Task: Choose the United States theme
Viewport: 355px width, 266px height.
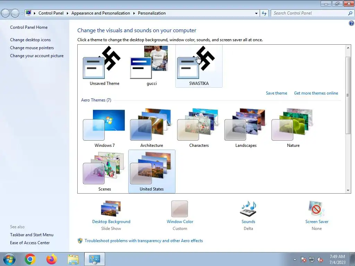Action: [x=151, y=171]
